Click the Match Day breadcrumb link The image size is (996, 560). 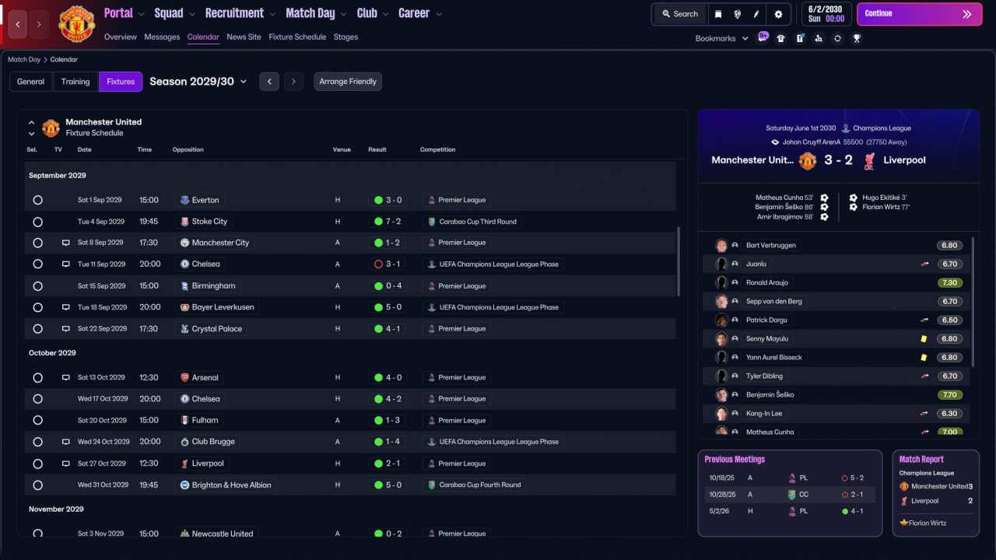click(x=24, y=59)
